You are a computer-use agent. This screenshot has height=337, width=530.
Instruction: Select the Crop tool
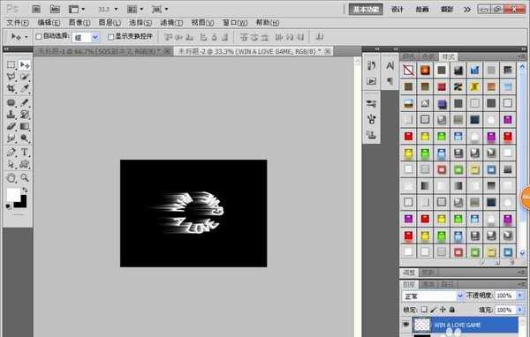point(11,88)
